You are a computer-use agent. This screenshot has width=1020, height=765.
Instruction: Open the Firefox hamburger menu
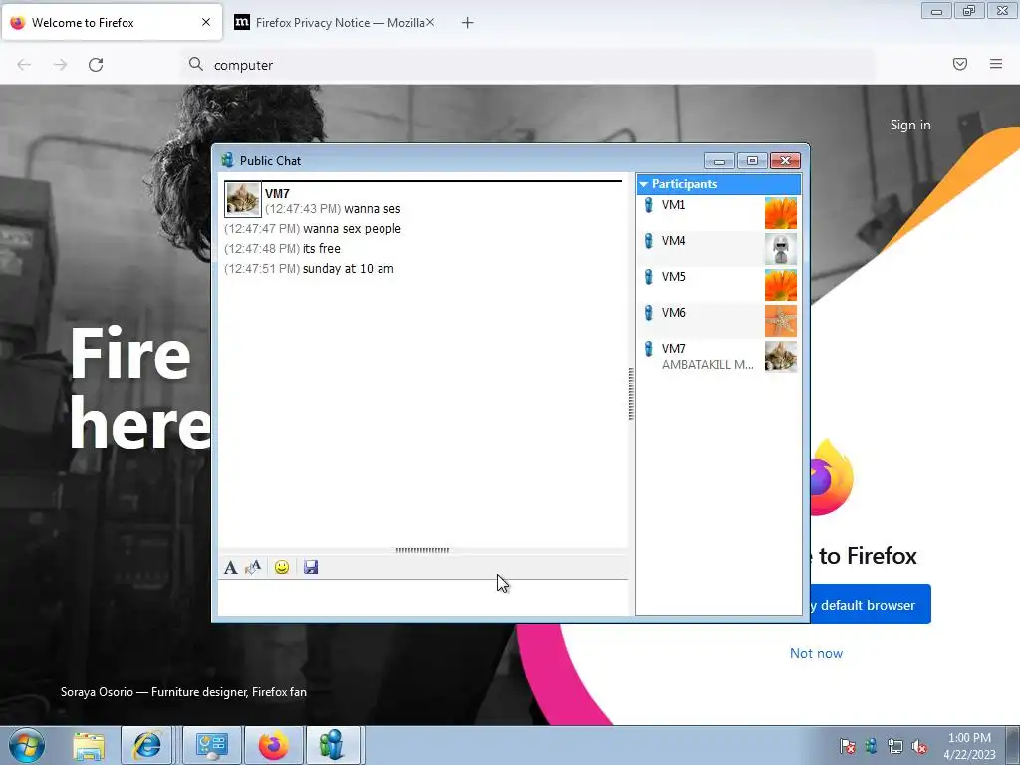[996, 64]
